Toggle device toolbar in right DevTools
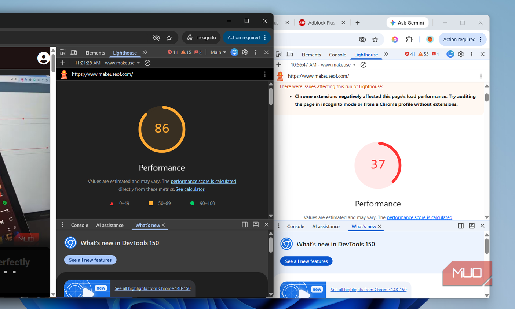The width and height of the screenshot is (515, 309). 290,54
